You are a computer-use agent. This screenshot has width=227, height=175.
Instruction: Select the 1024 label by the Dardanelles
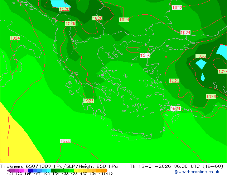click(x=145, y=55)
